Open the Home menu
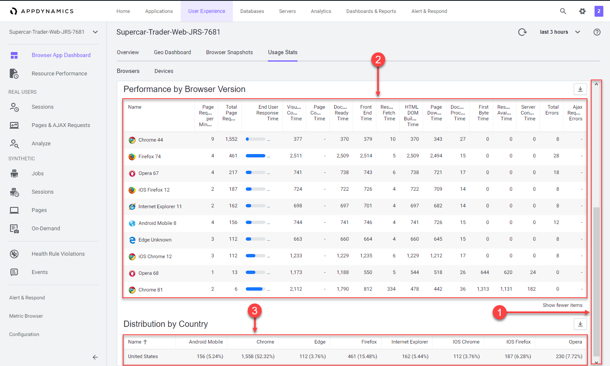The image size is (610, 366). click(123, 11)
